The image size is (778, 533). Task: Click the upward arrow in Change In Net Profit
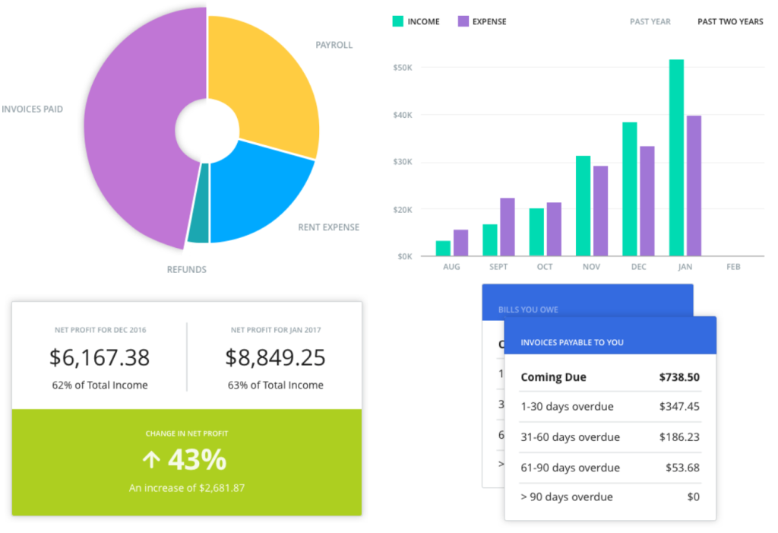(x=153, y=458)
